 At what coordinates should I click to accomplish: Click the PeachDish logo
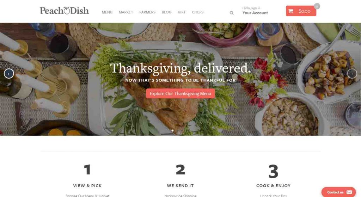64,11
